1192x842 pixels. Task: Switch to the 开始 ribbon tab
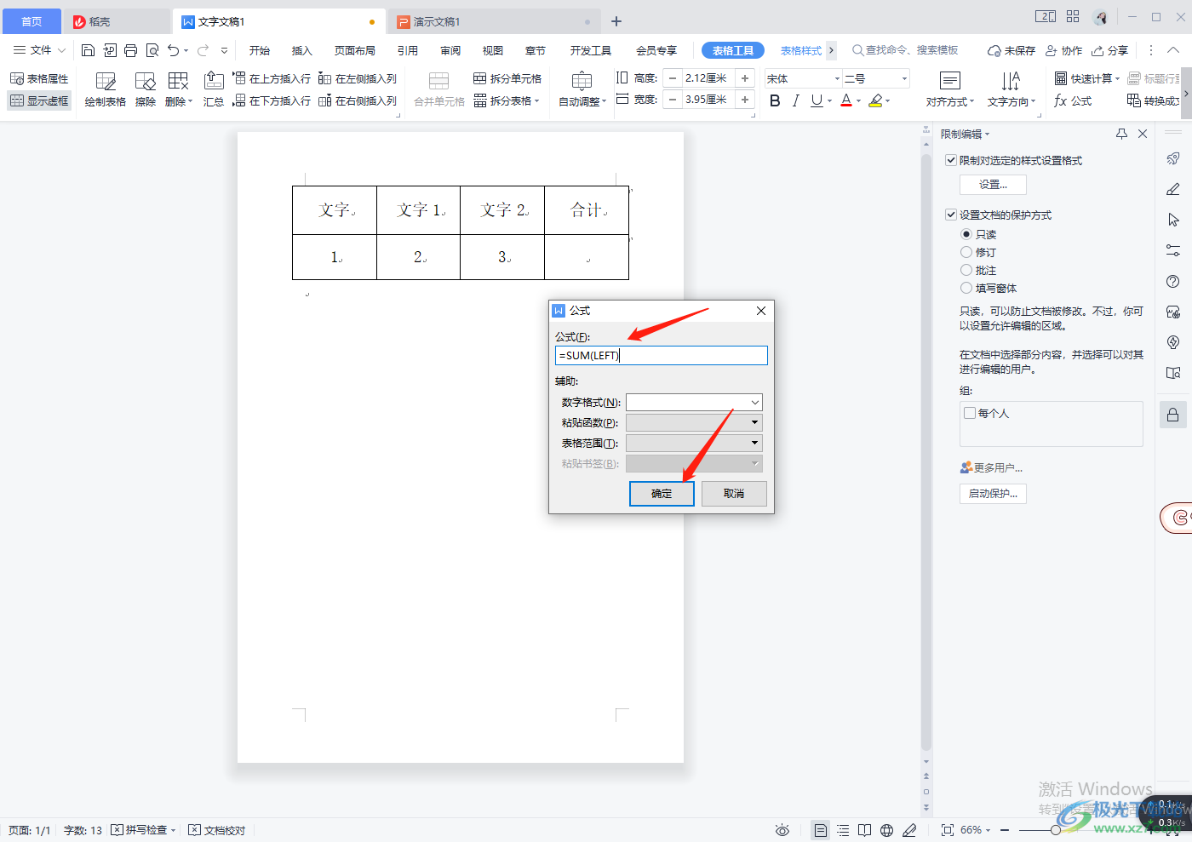(260, 50)
